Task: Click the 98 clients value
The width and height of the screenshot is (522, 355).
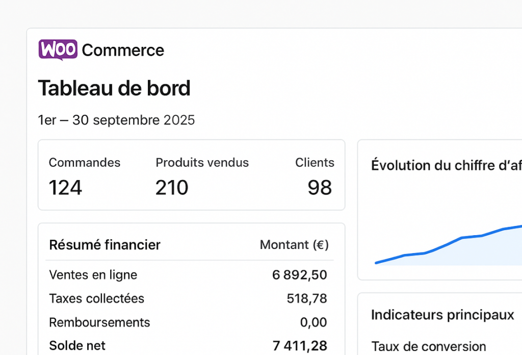Action: [320, 188]
